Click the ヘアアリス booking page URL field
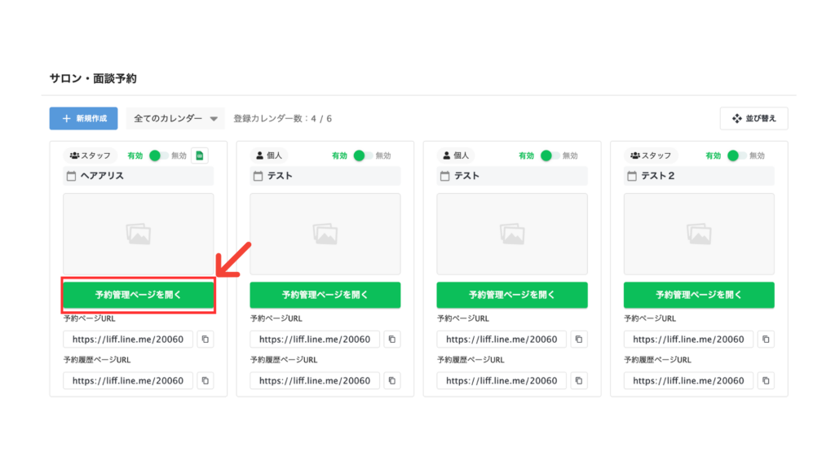Viewport: 835px width, 469px height. pyautogui.click(x=128, y=340)
